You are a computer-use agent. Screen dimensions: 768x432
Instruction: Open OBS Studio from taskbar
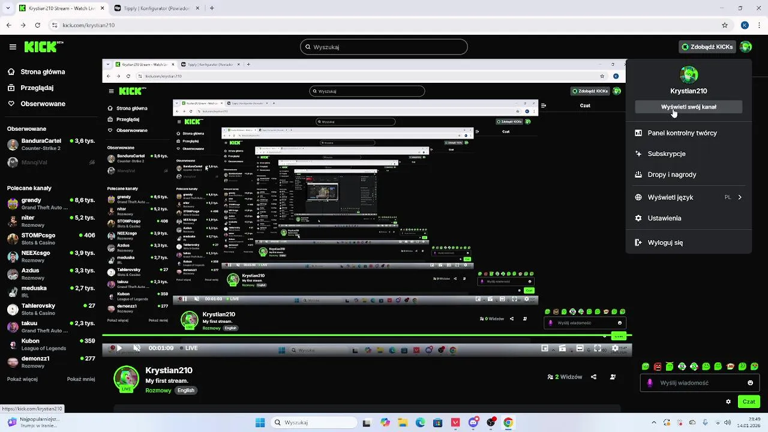click(491, 422)
